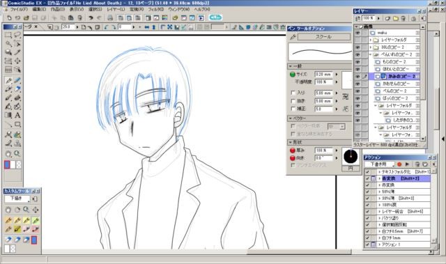Collapse the 一般 section
The image size is (446, 264).
290,66
